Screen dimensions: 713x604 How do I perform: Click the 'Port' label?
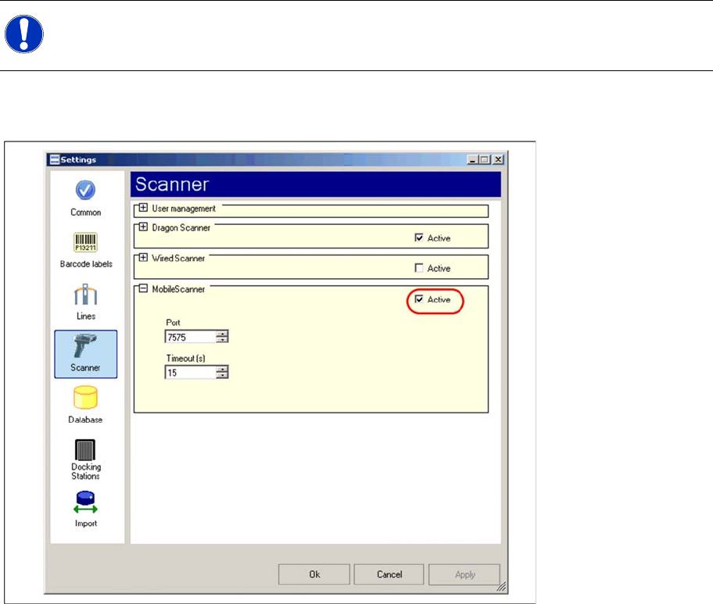tap(173, 322)
